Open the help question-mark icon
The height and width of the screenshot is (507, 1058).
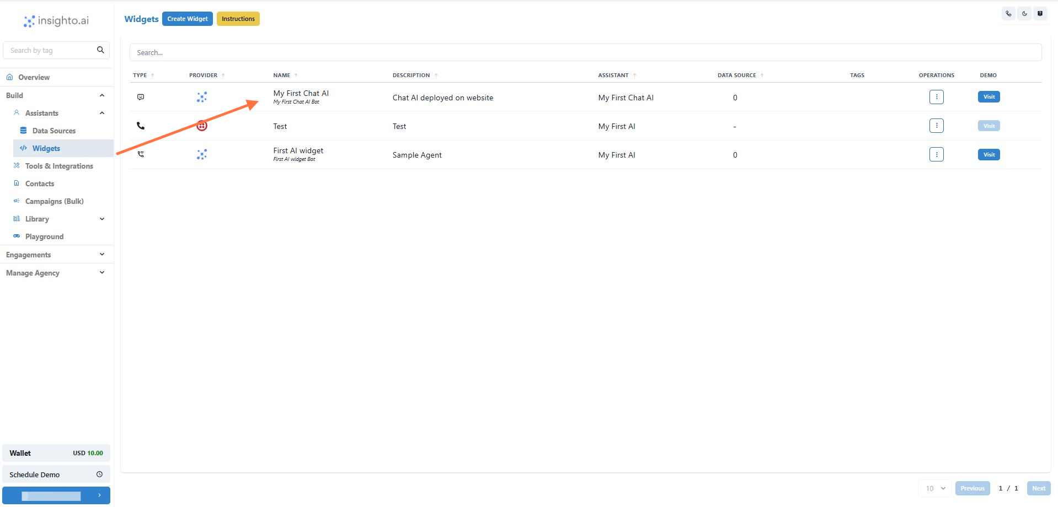(1040, 14)
